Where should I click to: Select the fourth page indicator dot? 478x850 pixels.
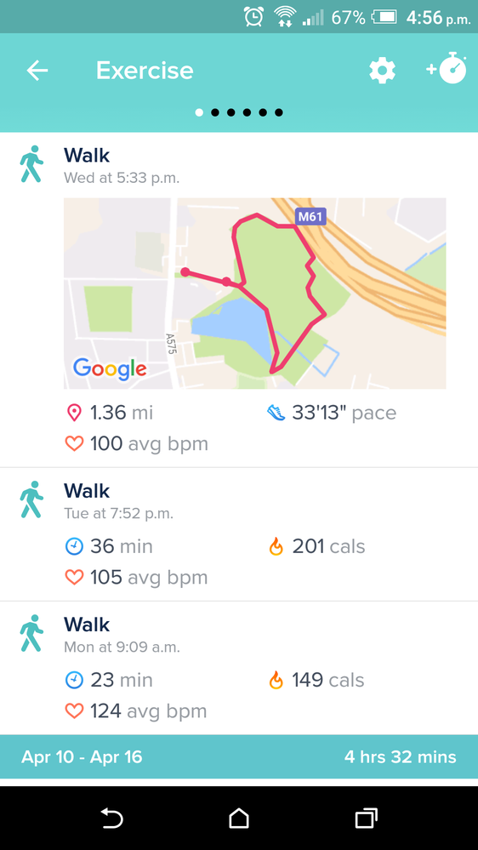[248, 113]
